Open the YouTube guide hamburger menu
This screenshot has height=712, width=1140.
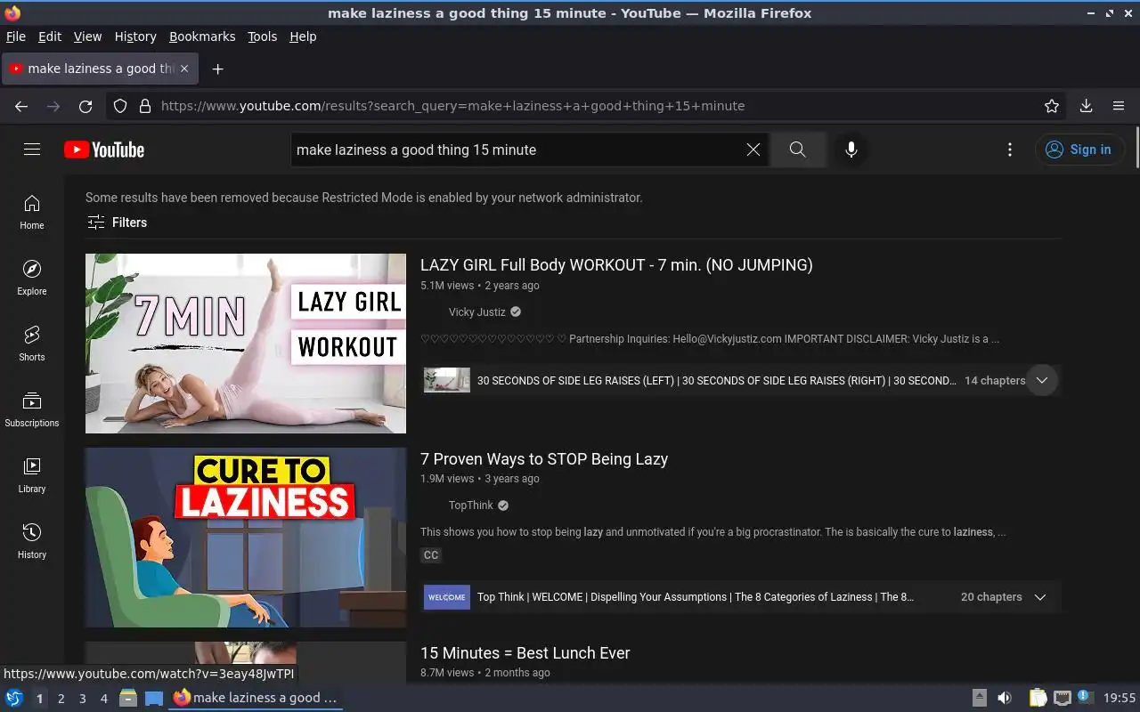pos(32,150)
